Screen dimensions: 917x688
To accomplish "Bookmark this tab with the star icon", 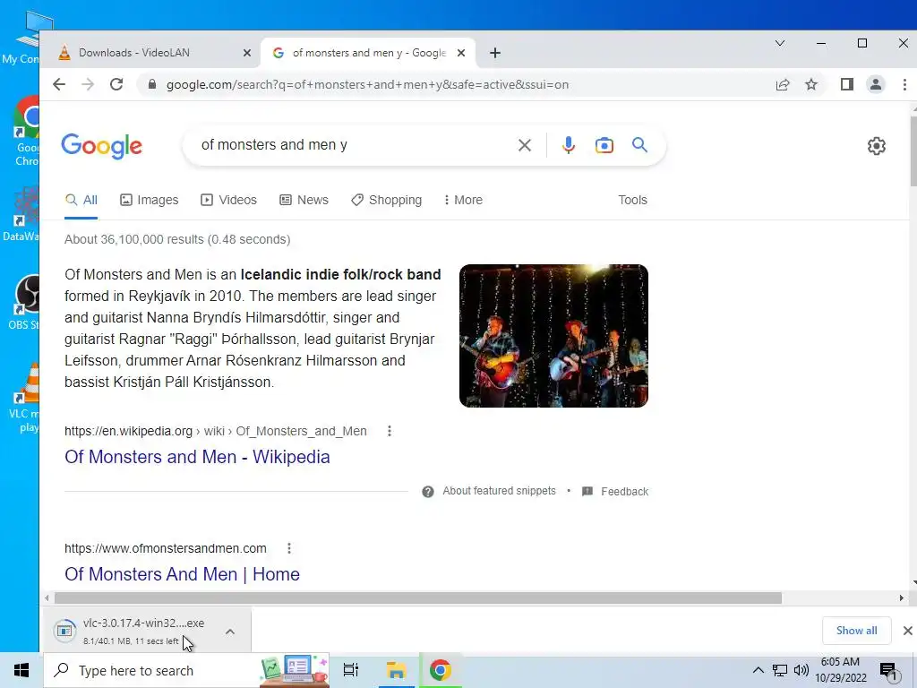I will (x=811, y=84).
